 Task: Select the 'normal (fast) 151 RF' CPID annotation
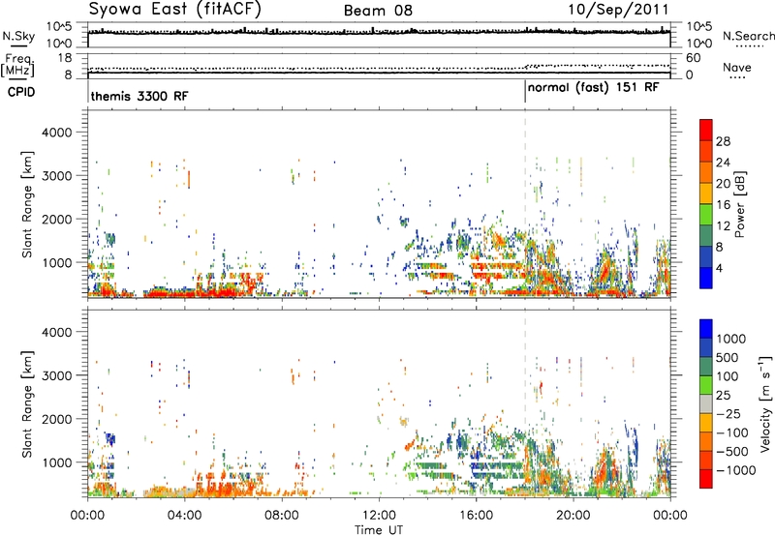[x=593, y=88]
